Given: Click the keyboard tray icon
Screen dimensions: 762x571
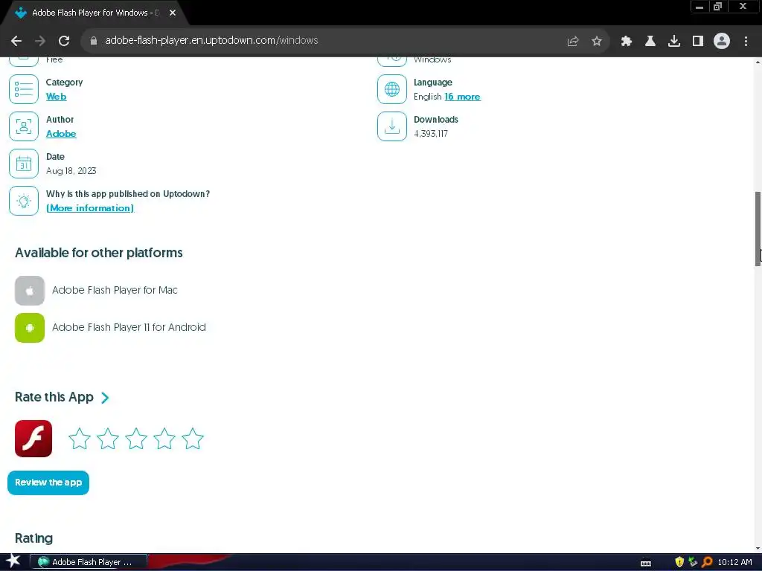Looking at the screenshot, I should pyautogui.click(x=646, y=563).
